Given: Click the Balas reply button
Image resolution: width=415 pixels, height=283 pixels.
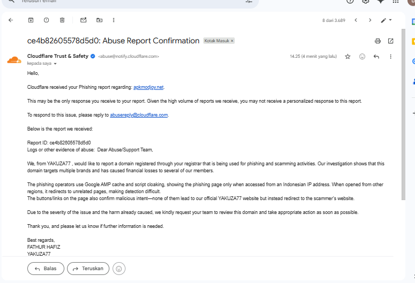Looking at the screenshot, I should click(46, 269).
